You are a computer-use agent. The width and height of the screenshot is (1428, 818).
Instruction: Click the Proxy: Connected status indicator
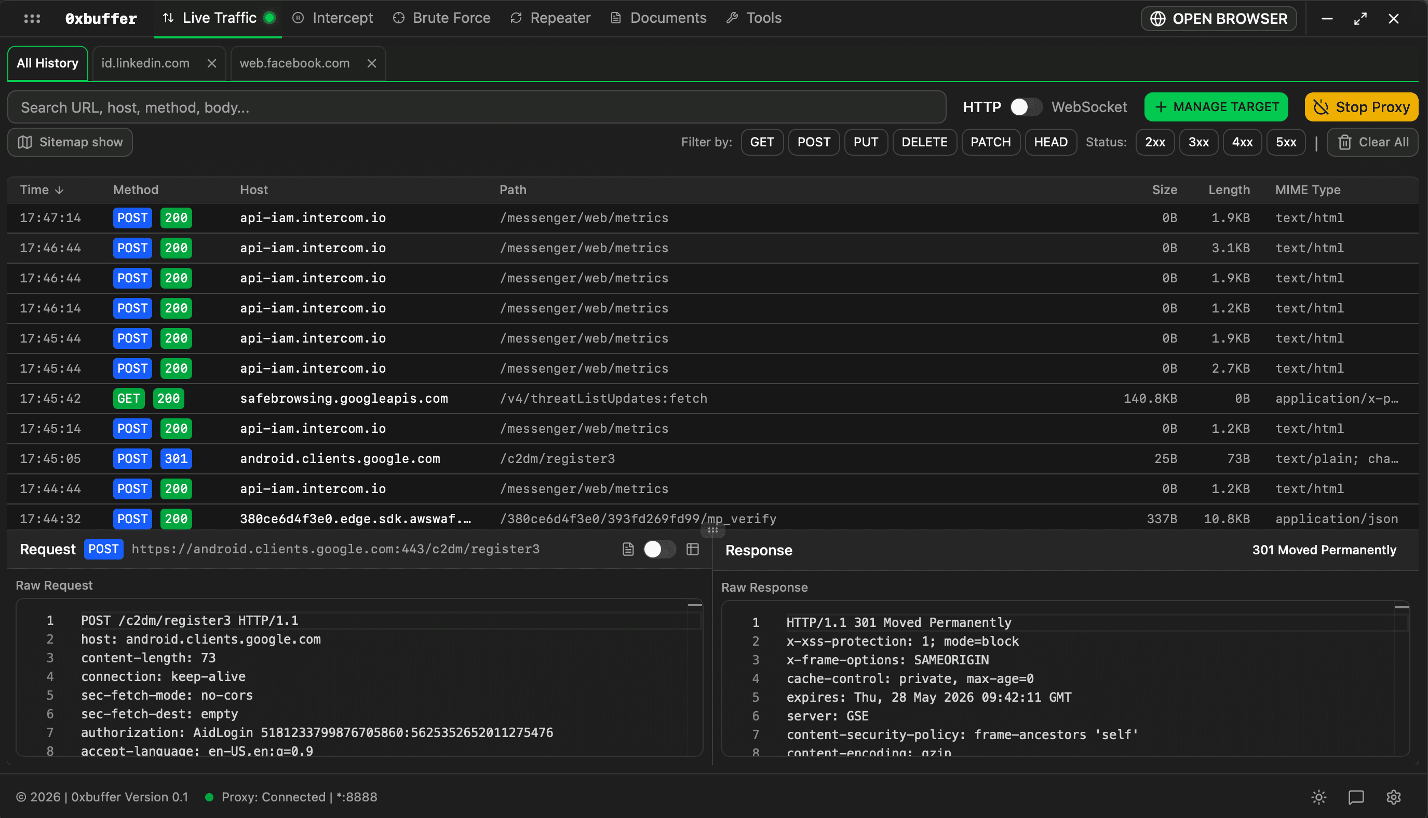point(291,797)
